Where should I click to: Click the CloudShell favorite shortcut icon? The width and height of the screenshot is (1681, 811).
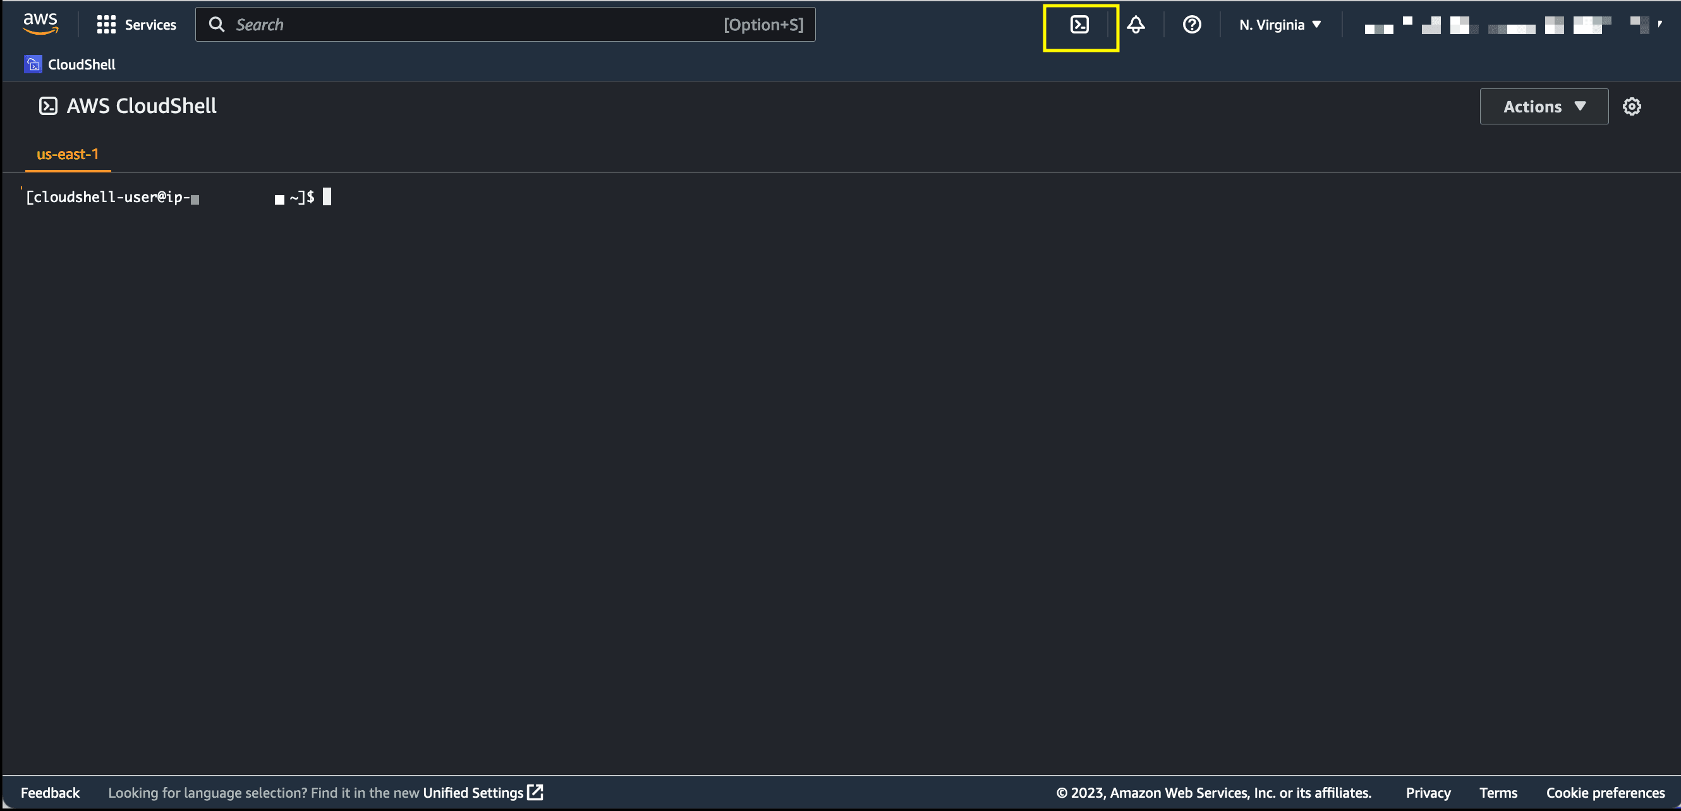[33, 64]
